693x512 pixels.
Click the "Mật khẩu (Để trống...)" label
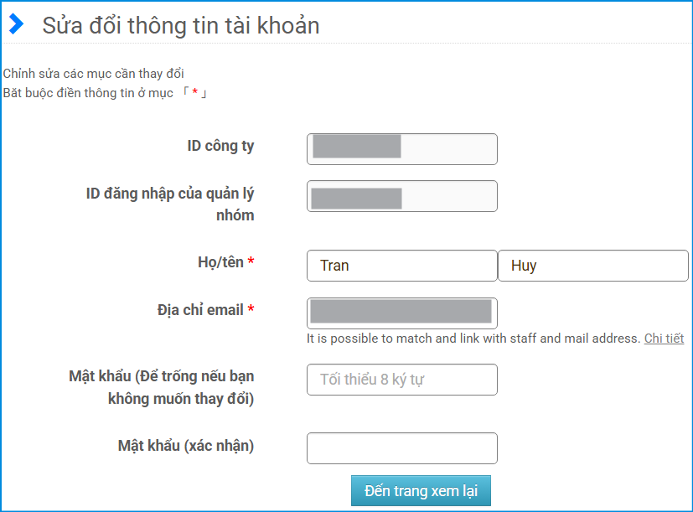coord(162,386)
